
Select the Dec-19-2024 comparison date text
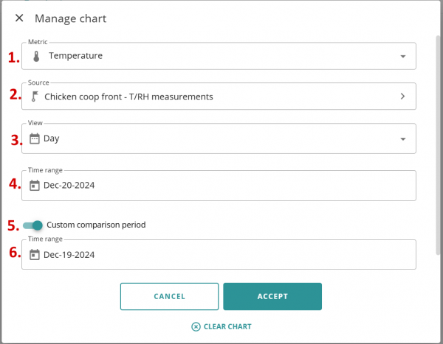69,255
